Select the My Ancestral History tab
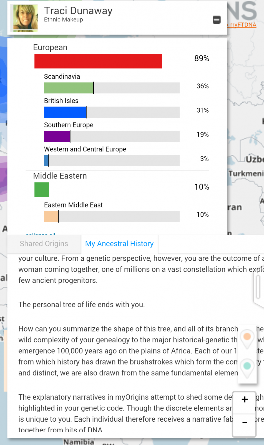Image resolution: width=264 pixels, height=445 pixels. [x=119, y=244]
